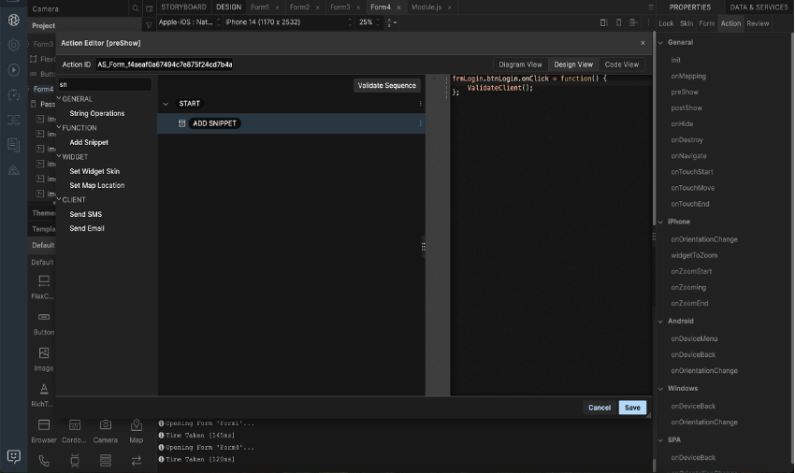Image resolution: width=795 pixels, height=473 pixels.
Task: Collapse the GENERAL action category
Action: [59, 99]
